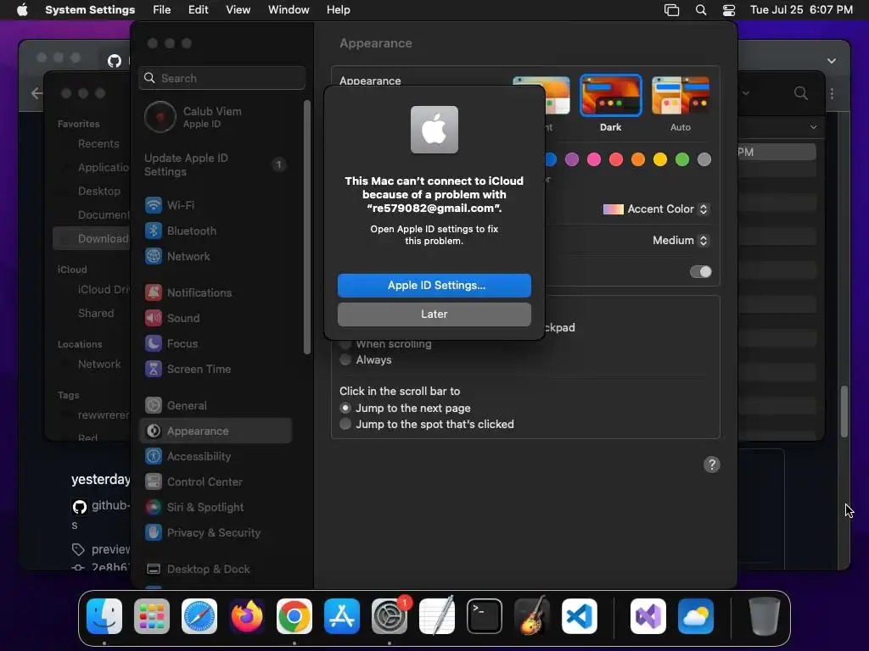Image resolution: width=869 pixels, height=651 pixels.
Task: Select the Appearance sidebar item
Action: click(x=216, y=431)
